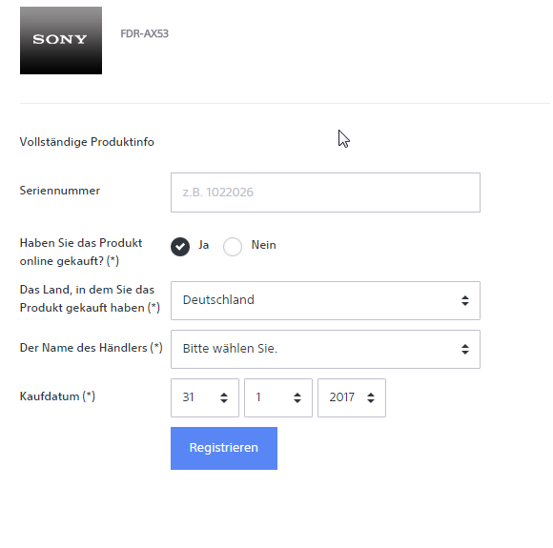Open the purchase year dropdown showing 2017

coord(352,397)
